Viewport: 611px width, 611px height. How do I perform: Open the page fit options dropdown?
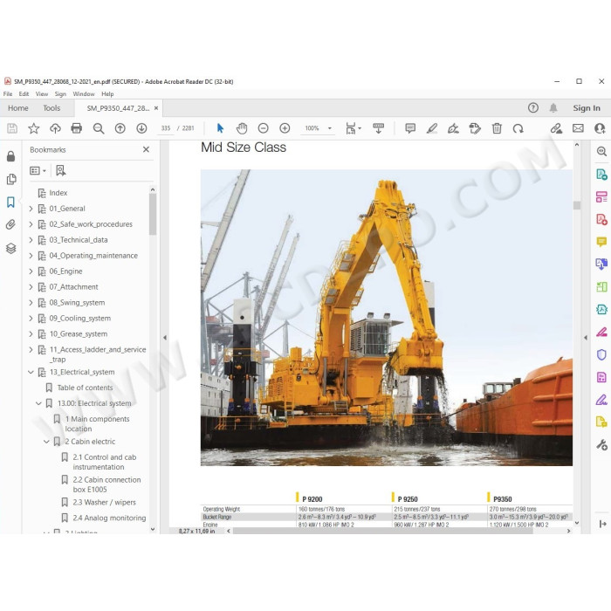(x=353, y=128)
